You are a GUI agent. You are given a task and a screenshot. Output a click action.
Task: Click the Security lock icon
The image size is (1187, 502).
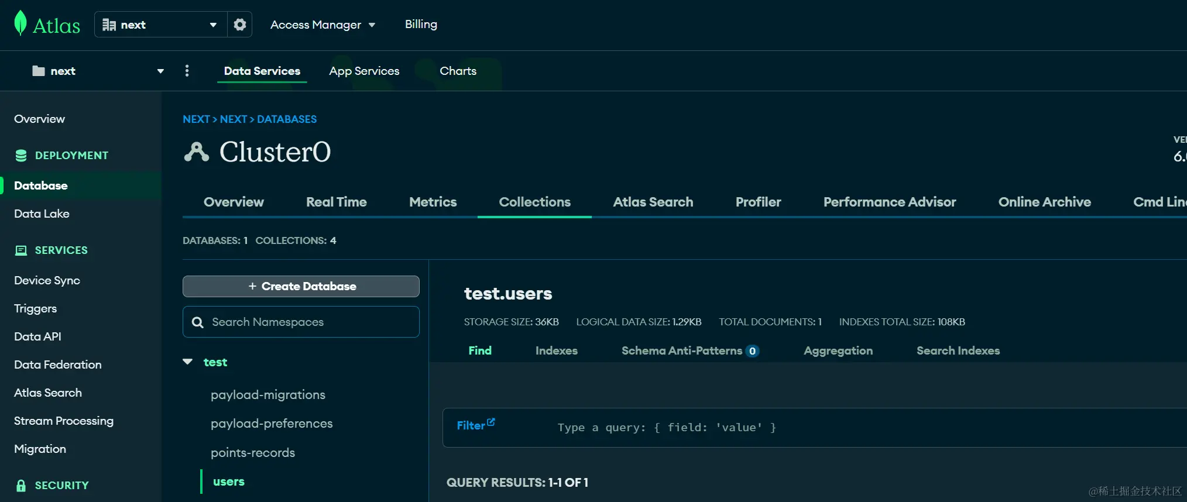pyautogui.click(x=21, y=486)
